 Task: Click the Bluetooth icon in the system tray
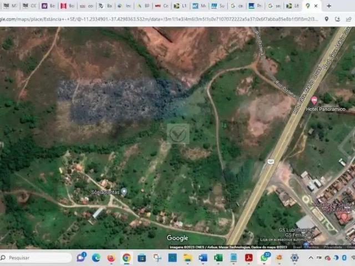(344, 258)
